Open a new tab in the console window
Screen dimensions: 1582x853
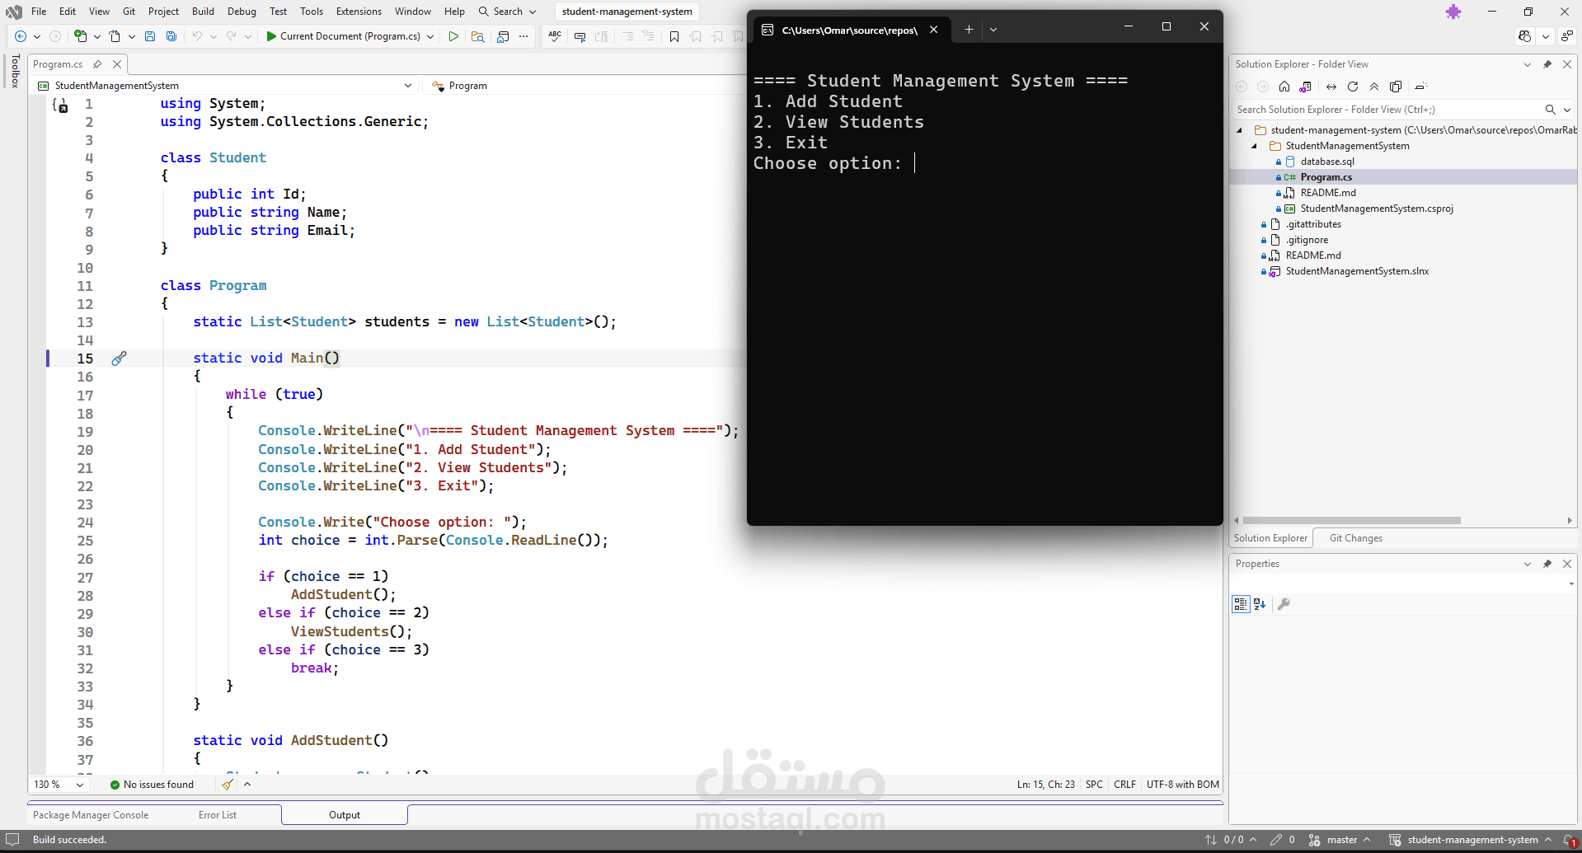click(x=969, y=30)
